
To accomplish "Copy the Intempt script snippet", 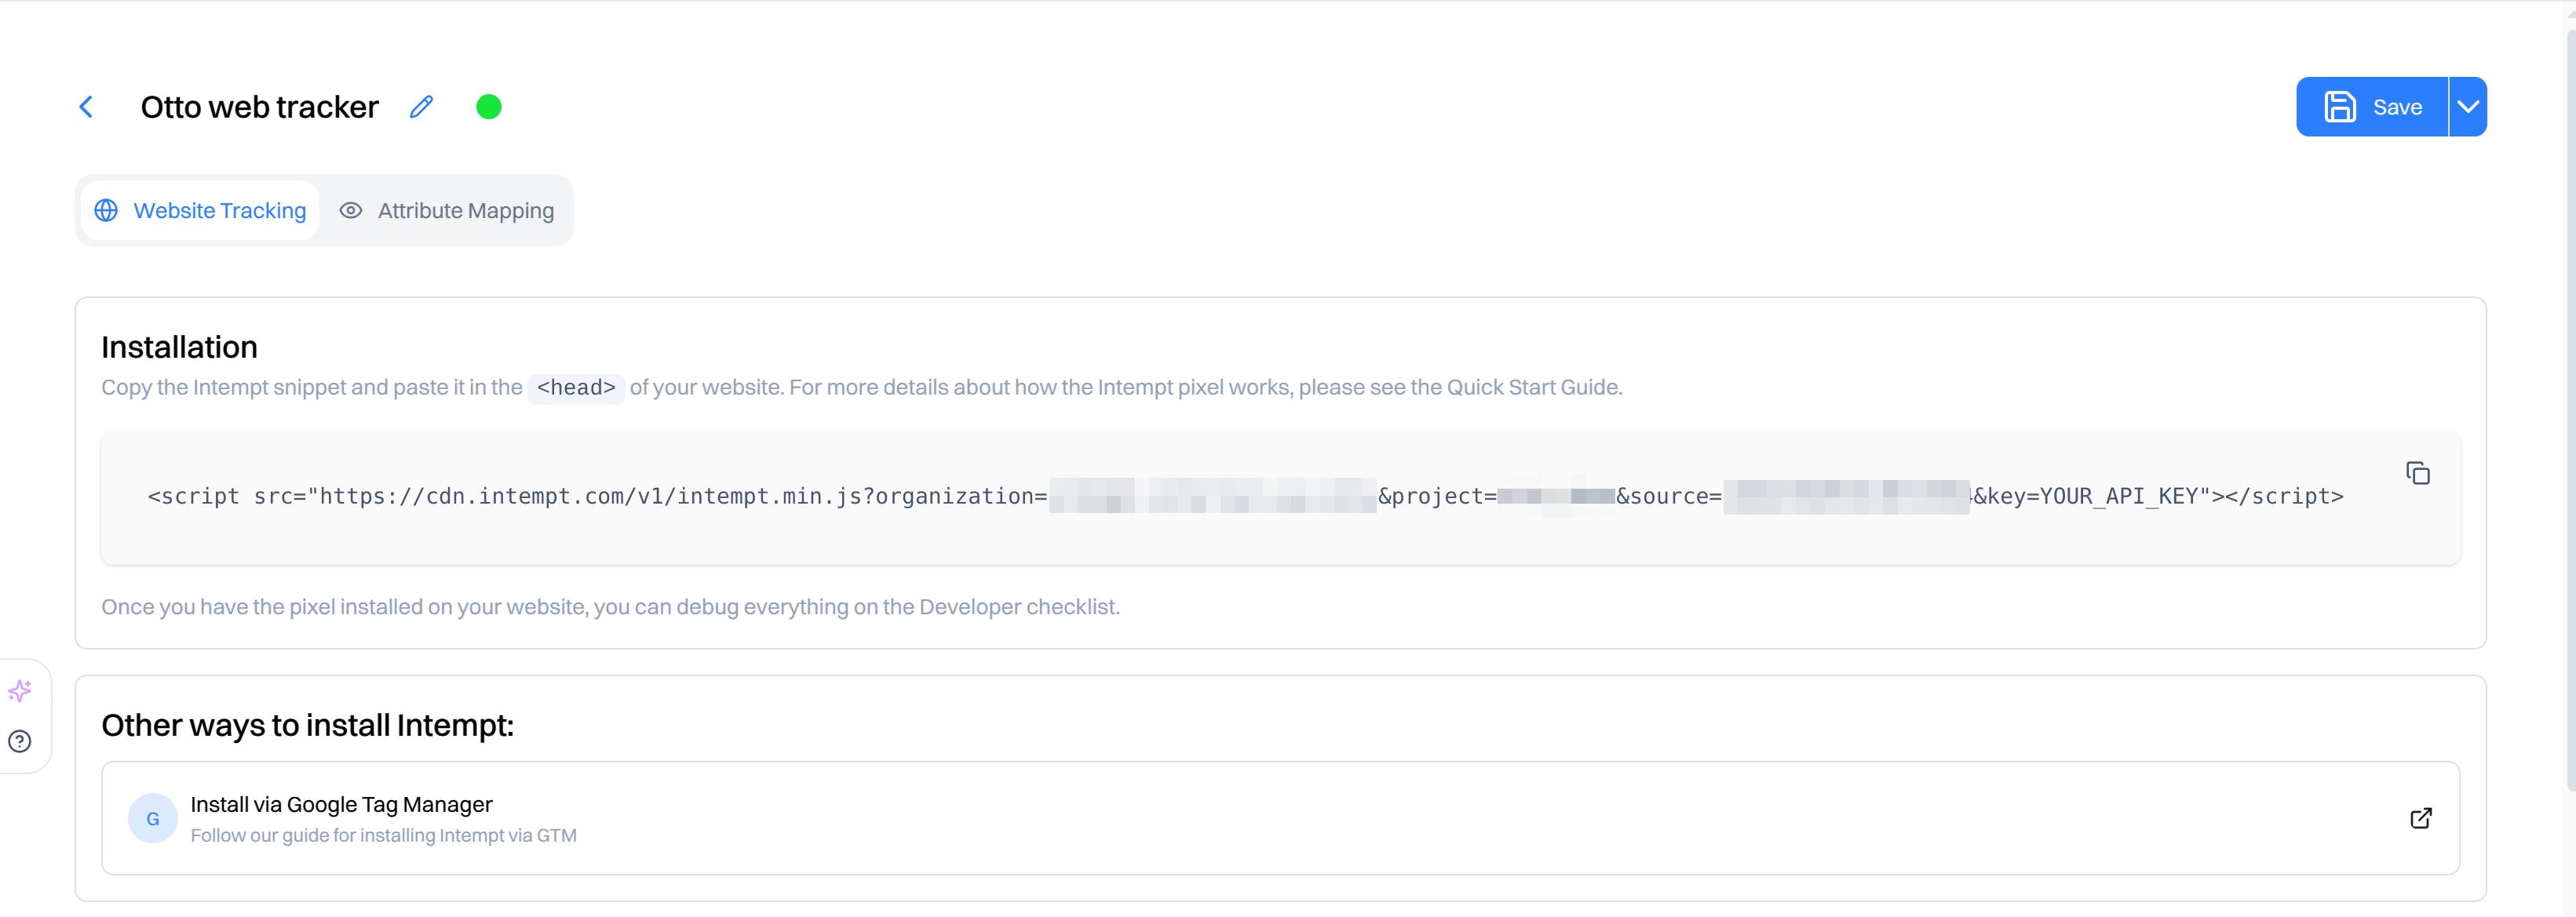I will tap(2418, 472).
